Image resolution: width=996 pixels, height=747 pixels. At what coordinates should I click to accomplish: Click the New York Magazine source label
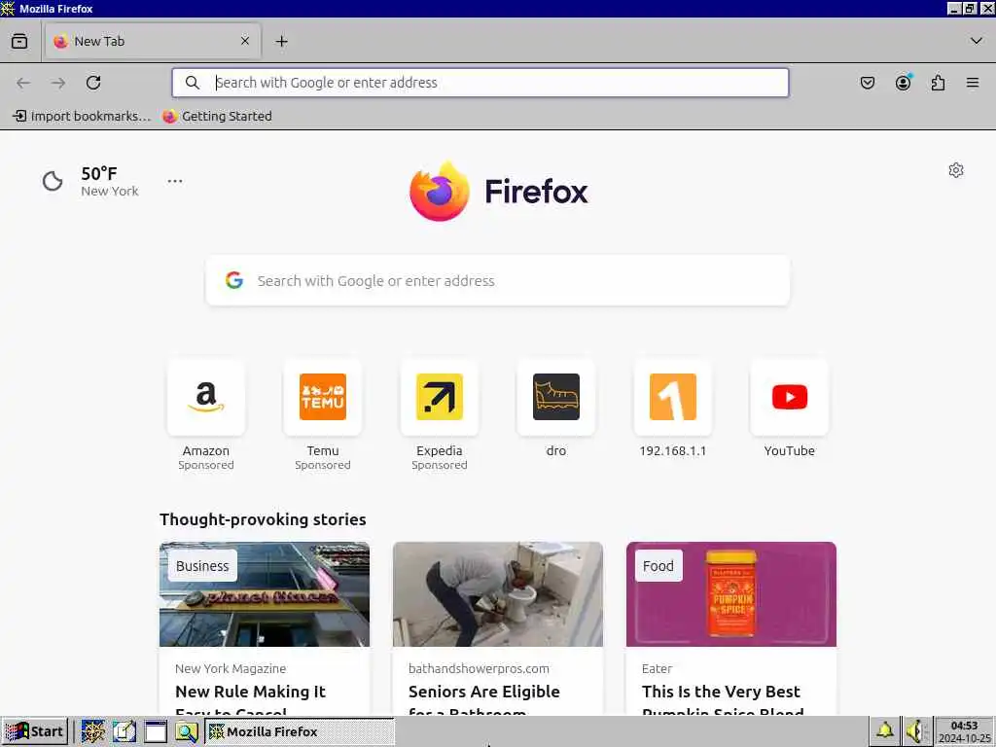[231, 668]
